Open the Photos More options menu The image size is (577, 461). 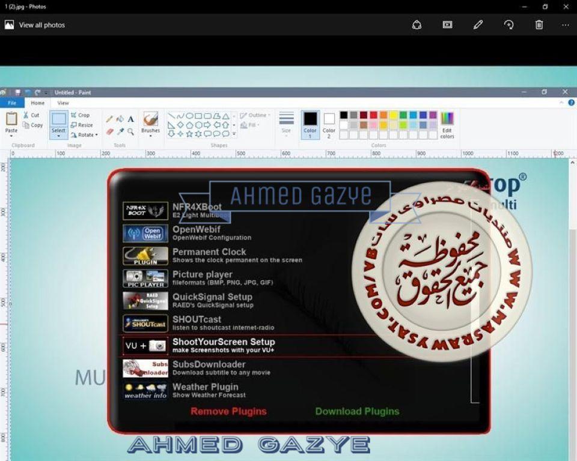tap(566, 25)
